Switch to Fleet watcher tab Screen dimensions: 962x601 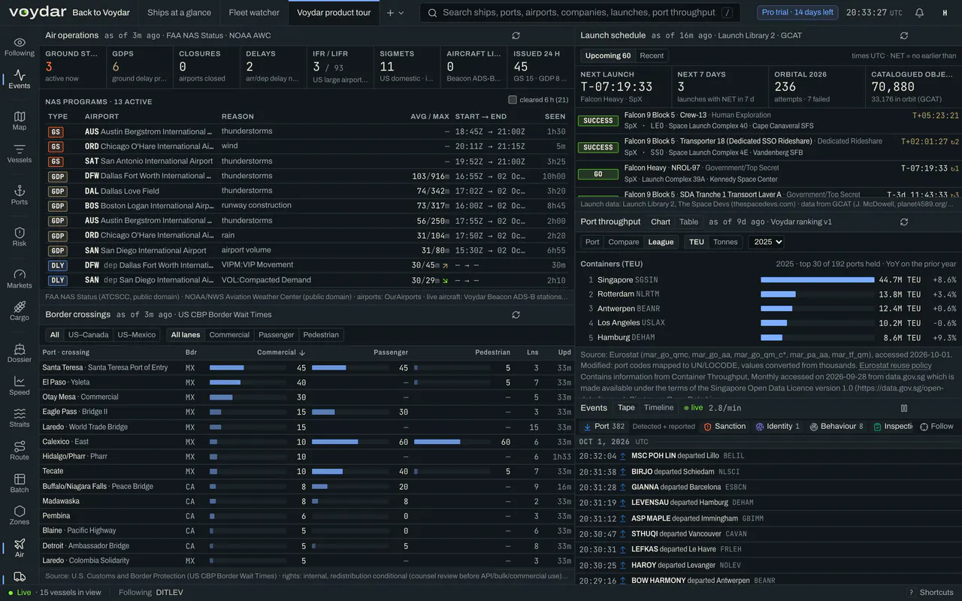pos(254,13)
